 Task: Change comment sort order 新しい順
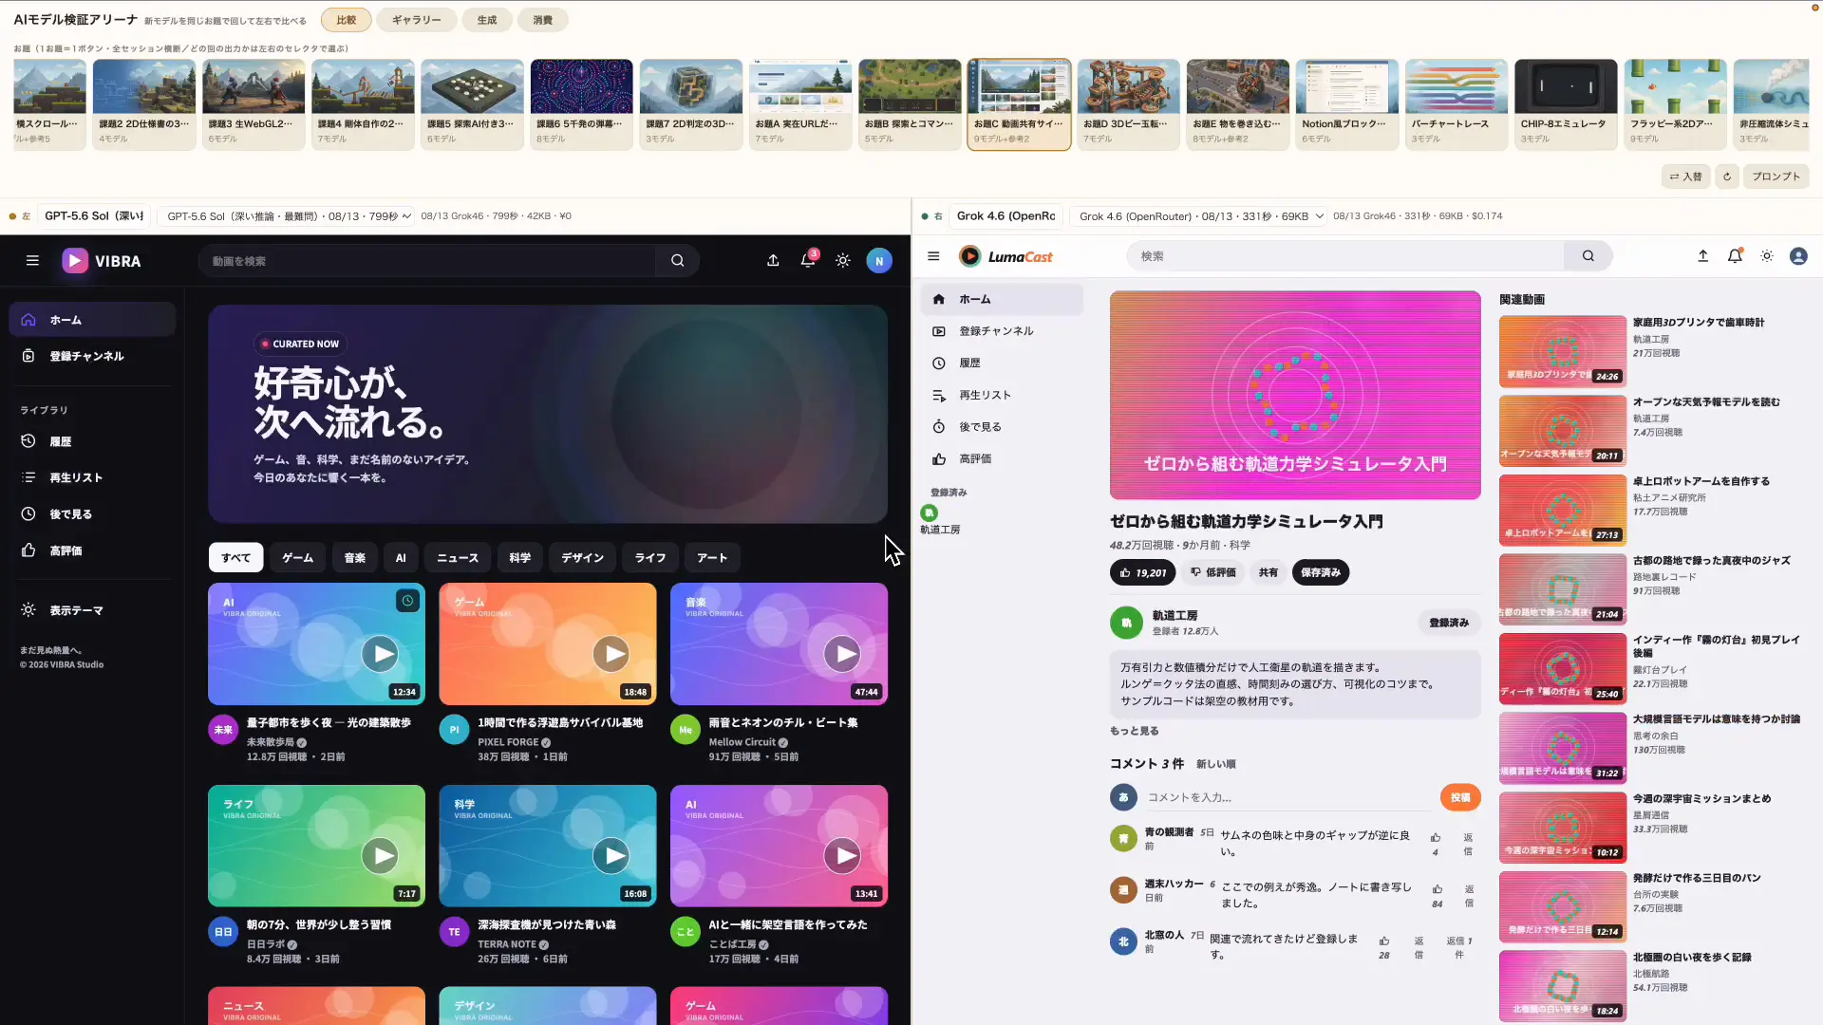(x=1215, y=764)
